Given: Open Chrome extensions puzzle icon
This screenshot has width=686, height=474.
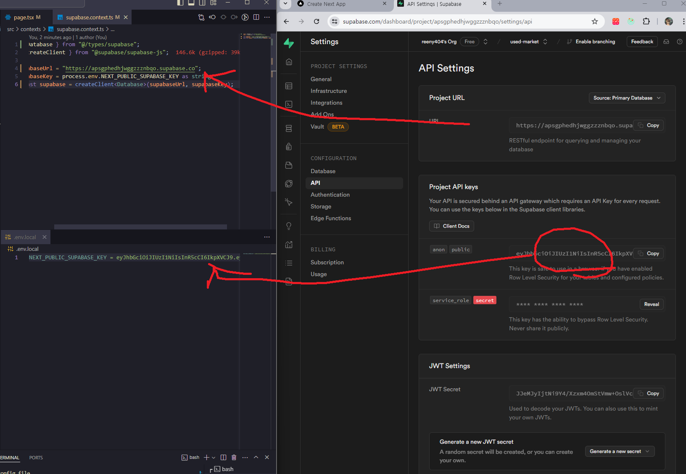Looking at the screenshot, I should (x=646, y=21).
